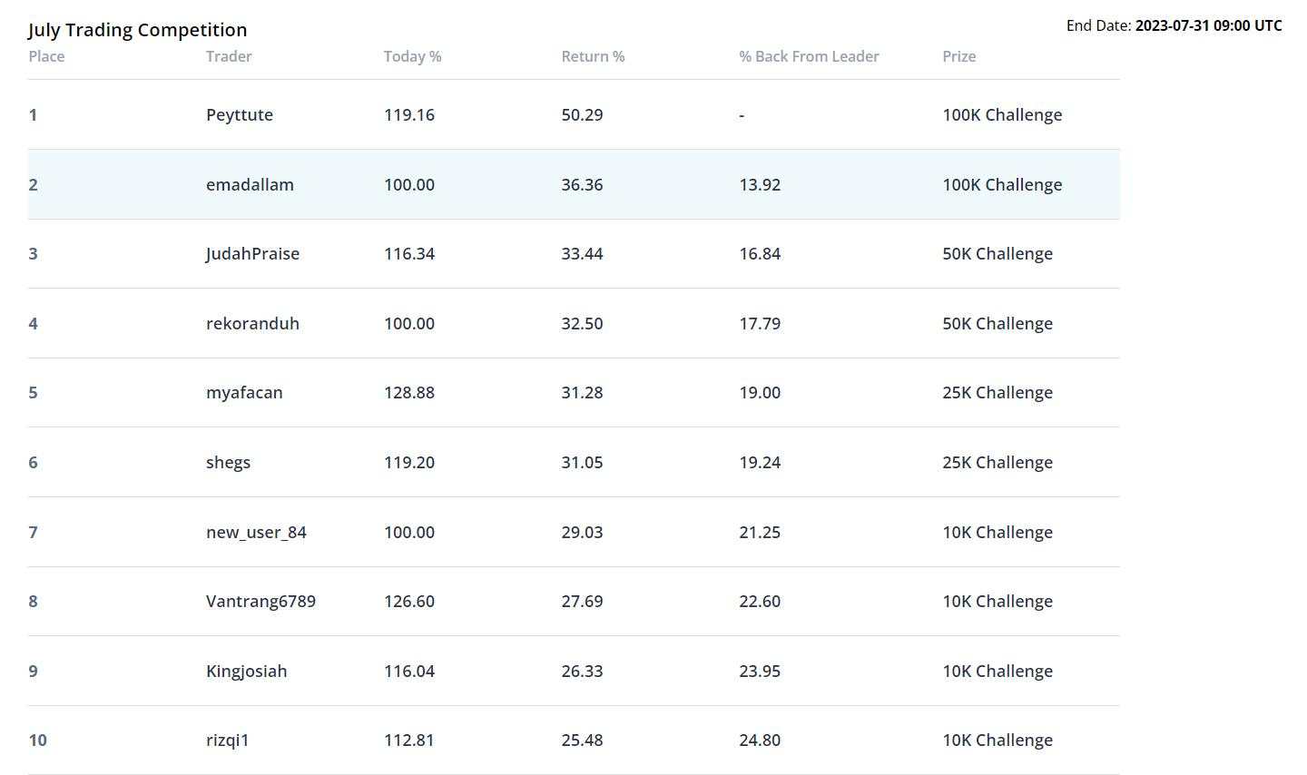Click JudahPraise's Today % 116.34

[409, 254]
